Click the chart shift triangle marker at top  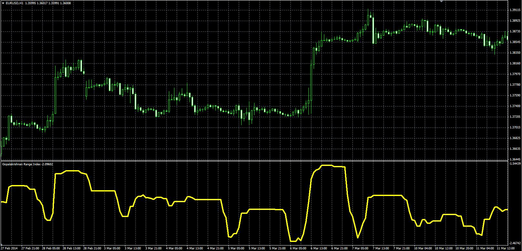(x=442, y=1)
